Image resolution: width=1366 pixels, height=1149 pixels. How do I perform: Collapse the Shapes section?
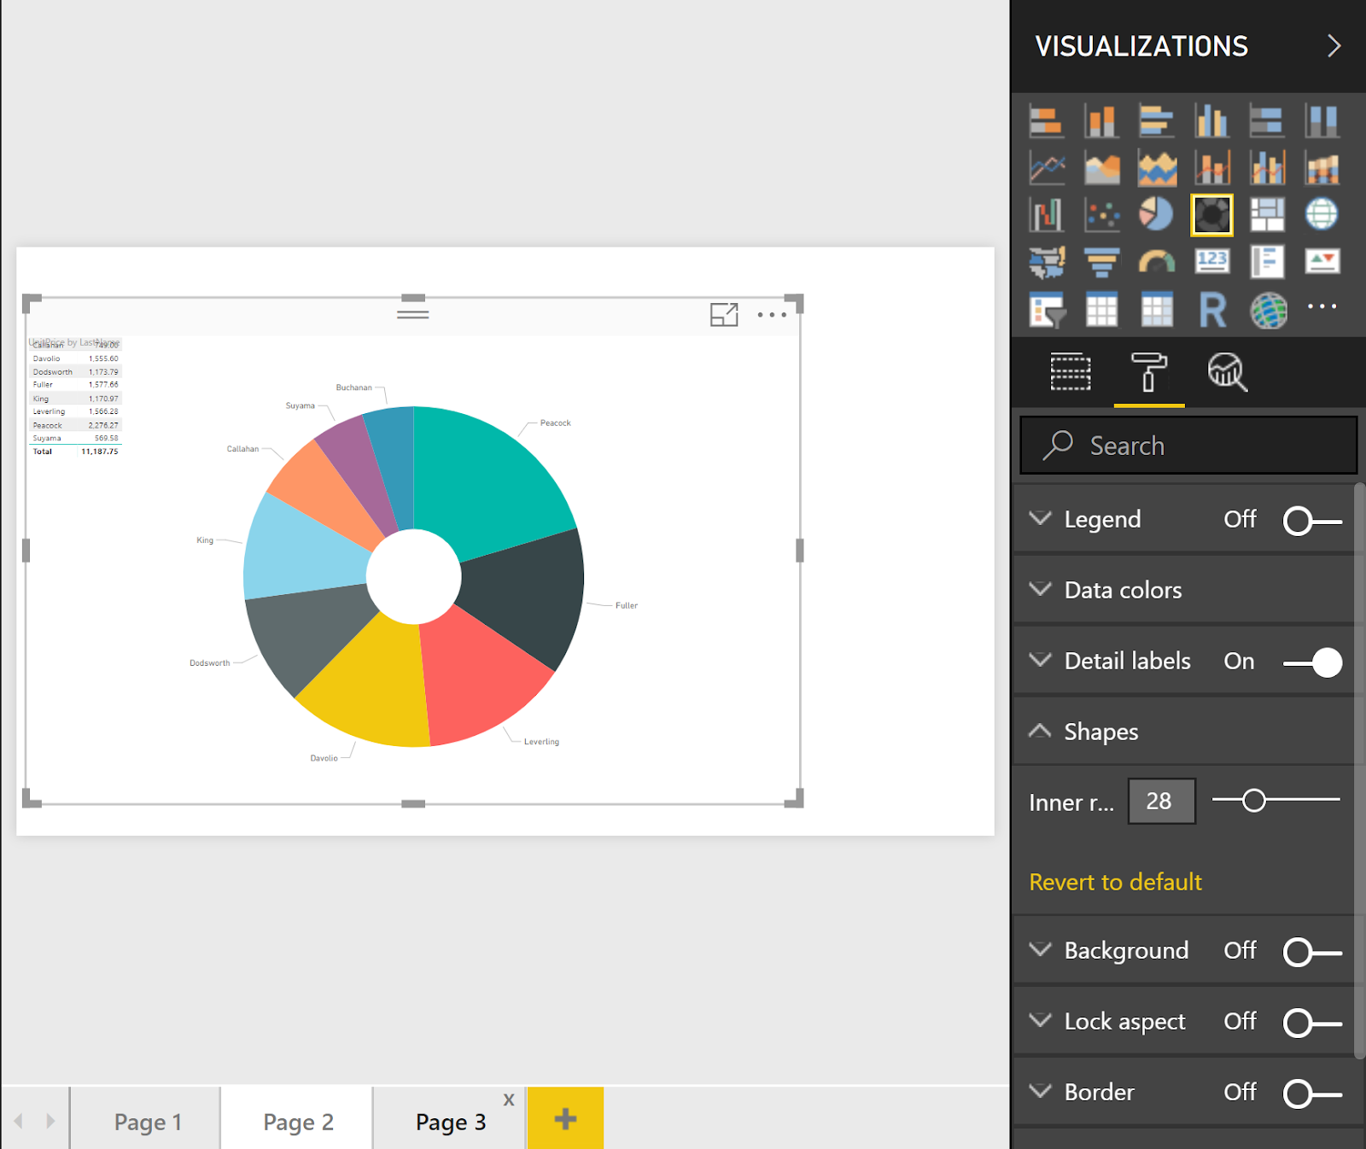point(1040,732)
